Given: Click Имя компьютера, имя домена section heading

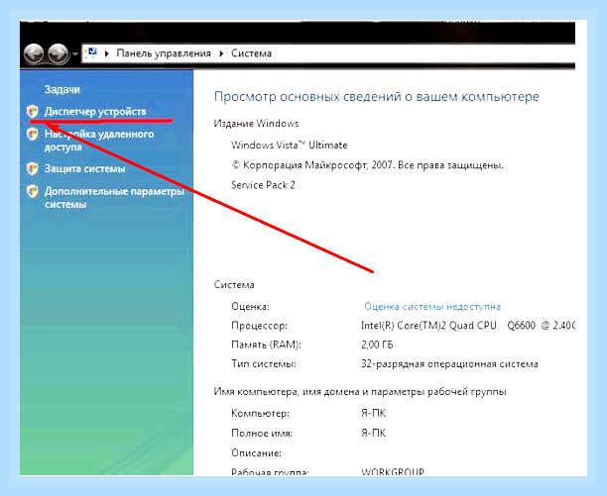Looking at the screenshot, I should click(x=360, y=392).
